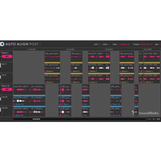Click reference icon under Lav 1 KG1793 t5 clip
This screenshot has height=162, width=161.
tap(89, 71)
